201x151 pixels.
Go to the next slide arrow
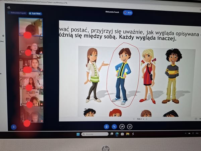point(146,119)
